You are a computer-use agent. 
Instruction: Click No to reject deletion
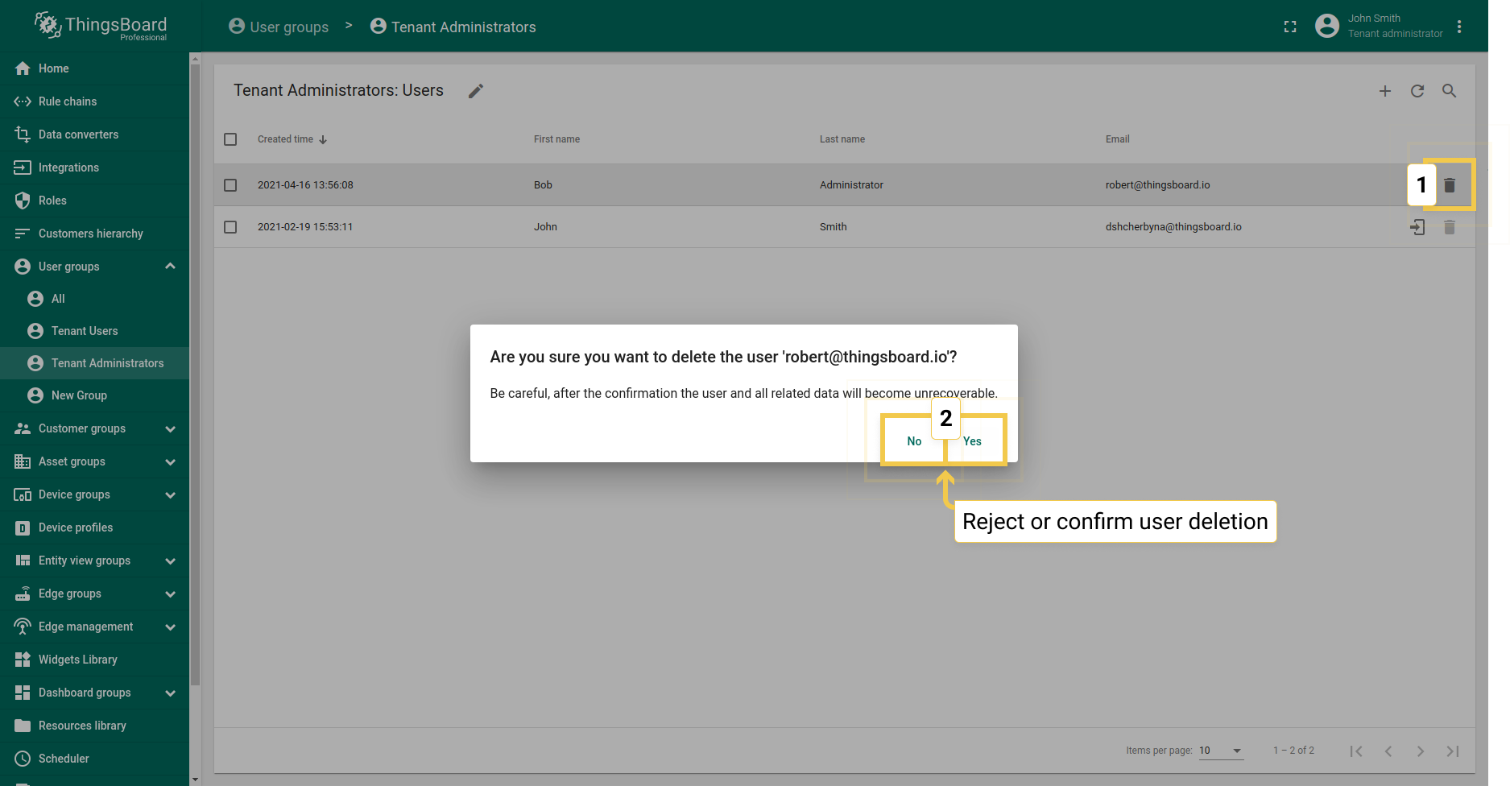pos(914,441)
